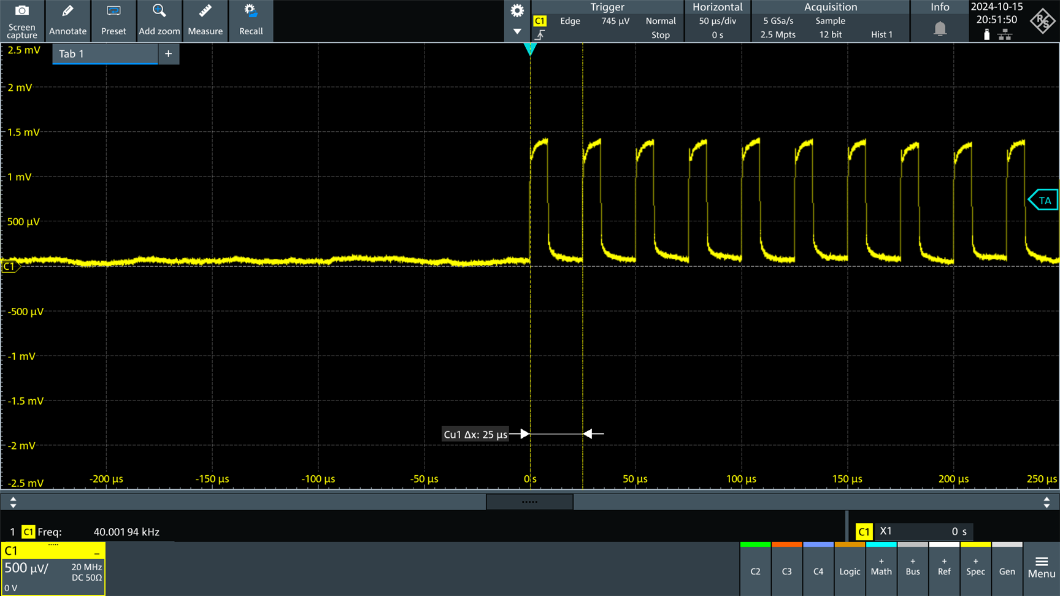Open the Preset function
This screenshot has width=1060, height=596.
(113, 21)
